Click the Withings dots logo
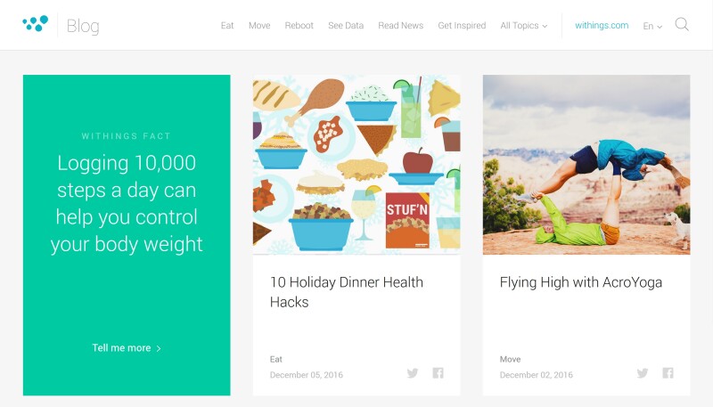713x407 pixels. pos(36,24)
